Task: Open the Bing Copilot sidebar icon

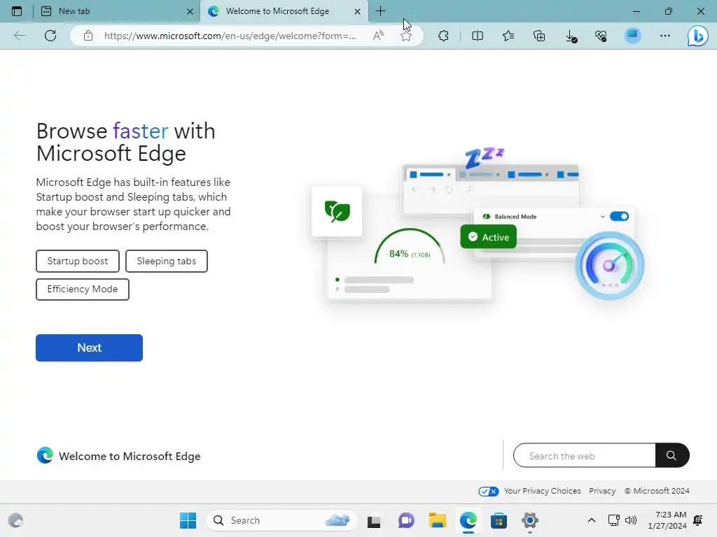Action: [x=698, y=36]
